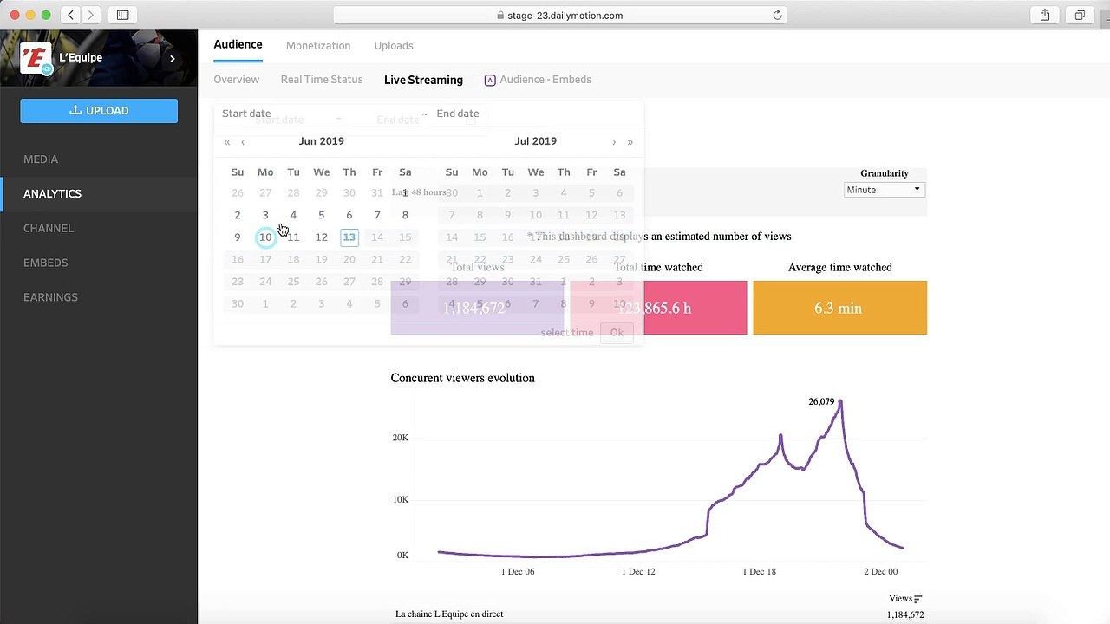Click the blue UPLOAD button
This screenshot has height=624, width=1110.
pos(99,111)
